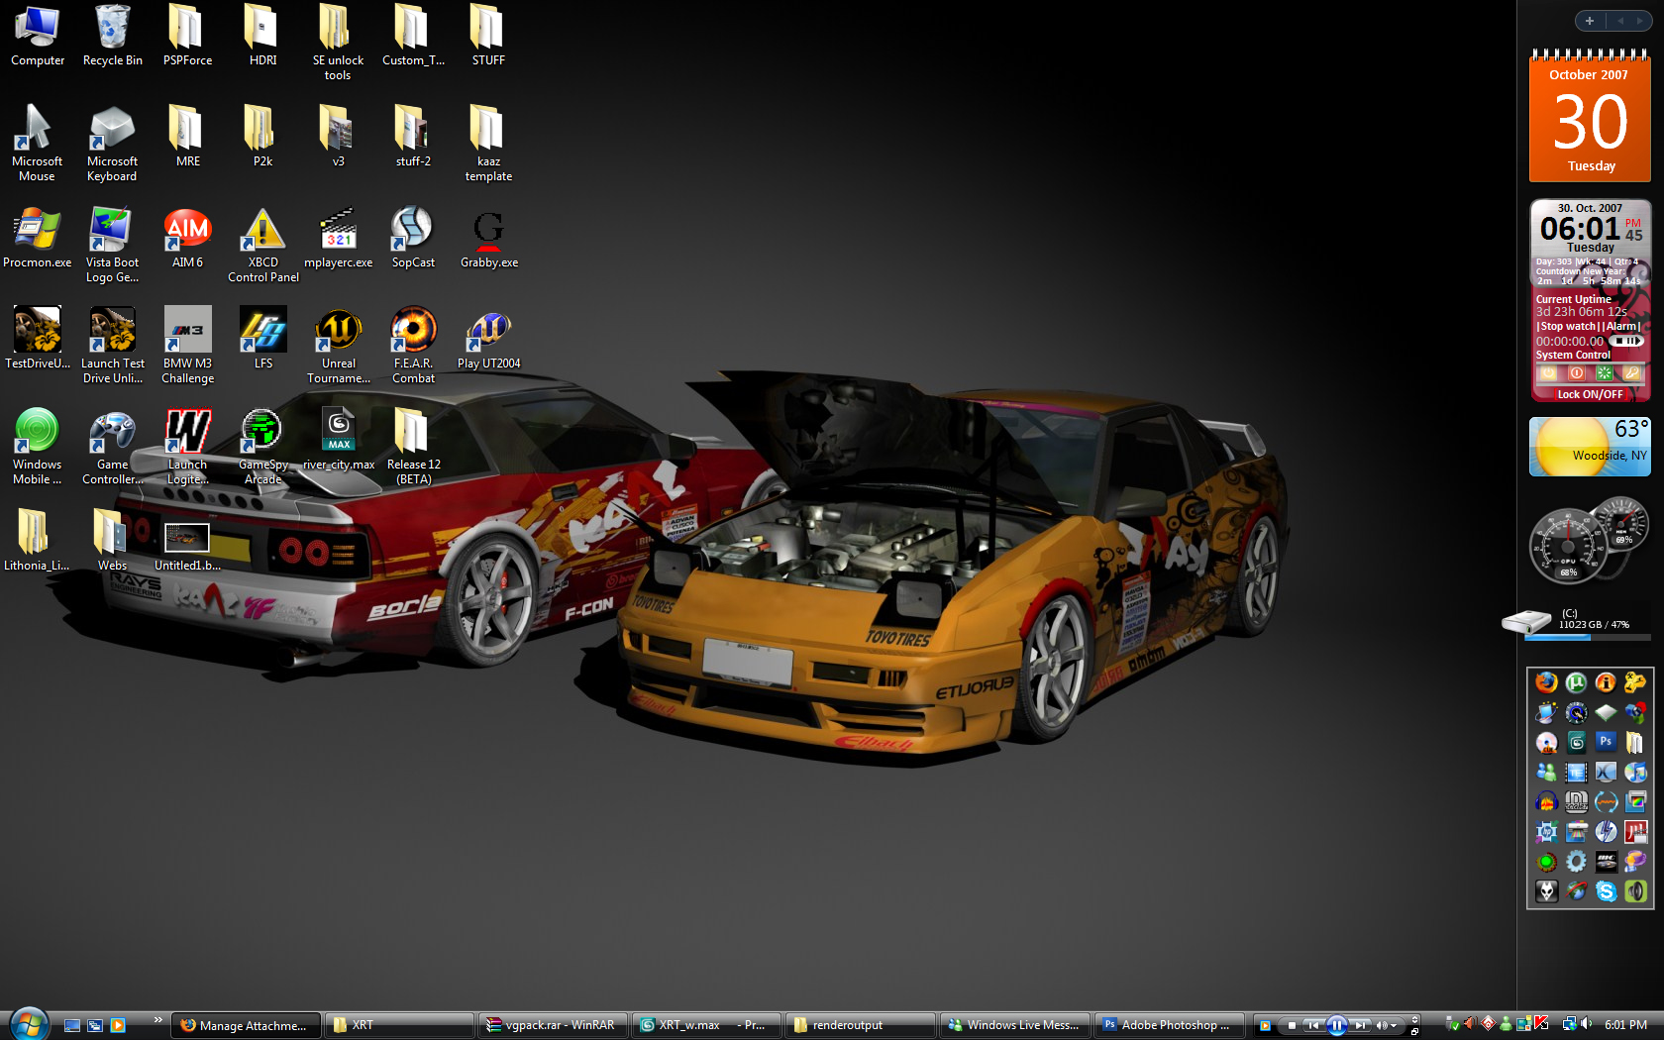Switch to Windows Live Messenger taskbar button

click(x=1013, y=1025)
